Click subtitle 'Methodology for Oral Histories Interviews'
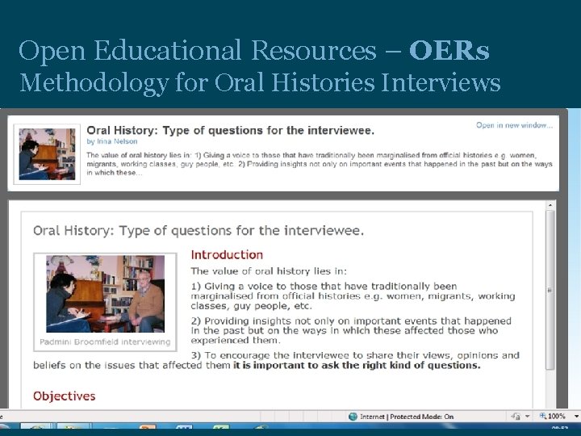Image resolution: width=581 pixels, height=436 pixels. (260, 82)
